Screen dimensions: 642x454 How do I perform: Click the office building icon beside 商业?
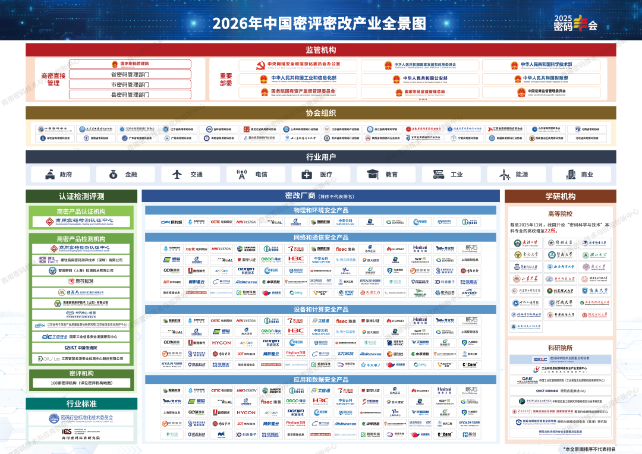tap(571, 174)
